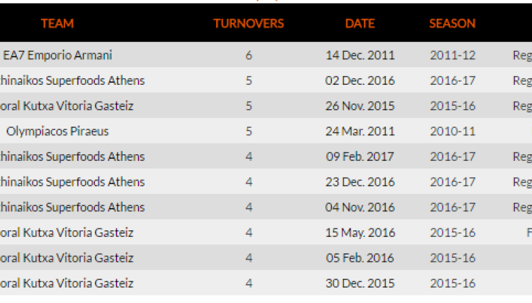
Task: Sort by the TURNOVERS column header
Action: pos(248,23)
